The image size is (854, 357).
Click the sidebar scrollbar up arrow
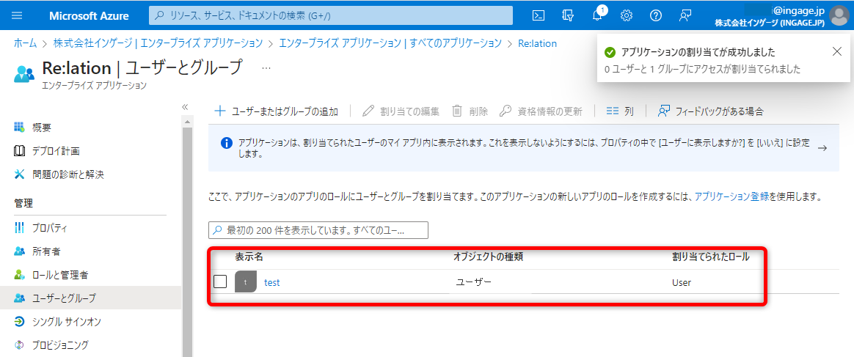187,121
